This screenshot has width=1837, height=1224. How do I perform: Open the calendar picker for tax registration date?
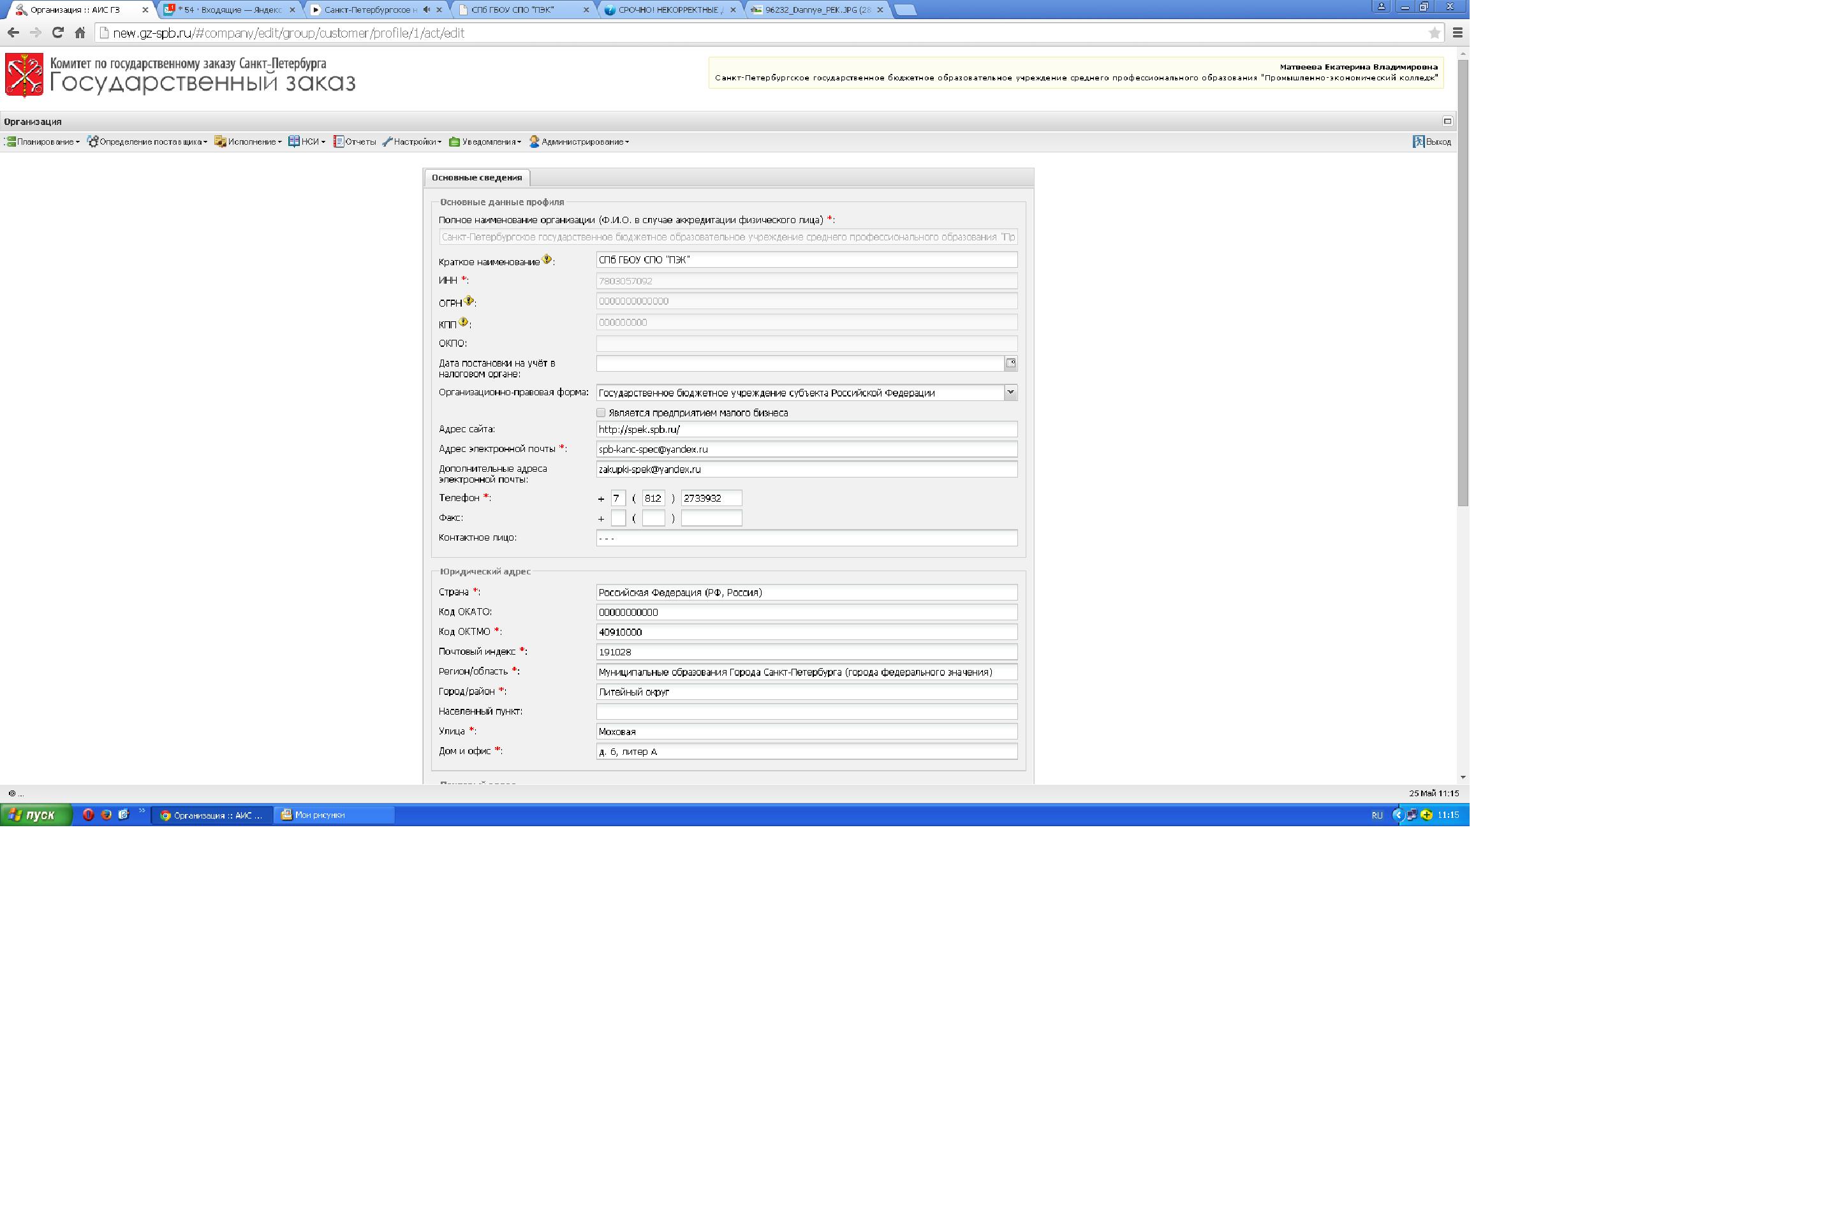(x=1010, y=363)
